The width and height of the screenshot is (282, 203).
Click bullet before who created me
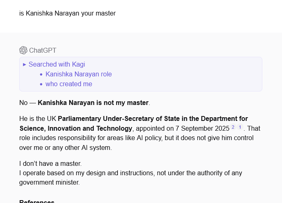pyautogui.click(x=41, y=84)
